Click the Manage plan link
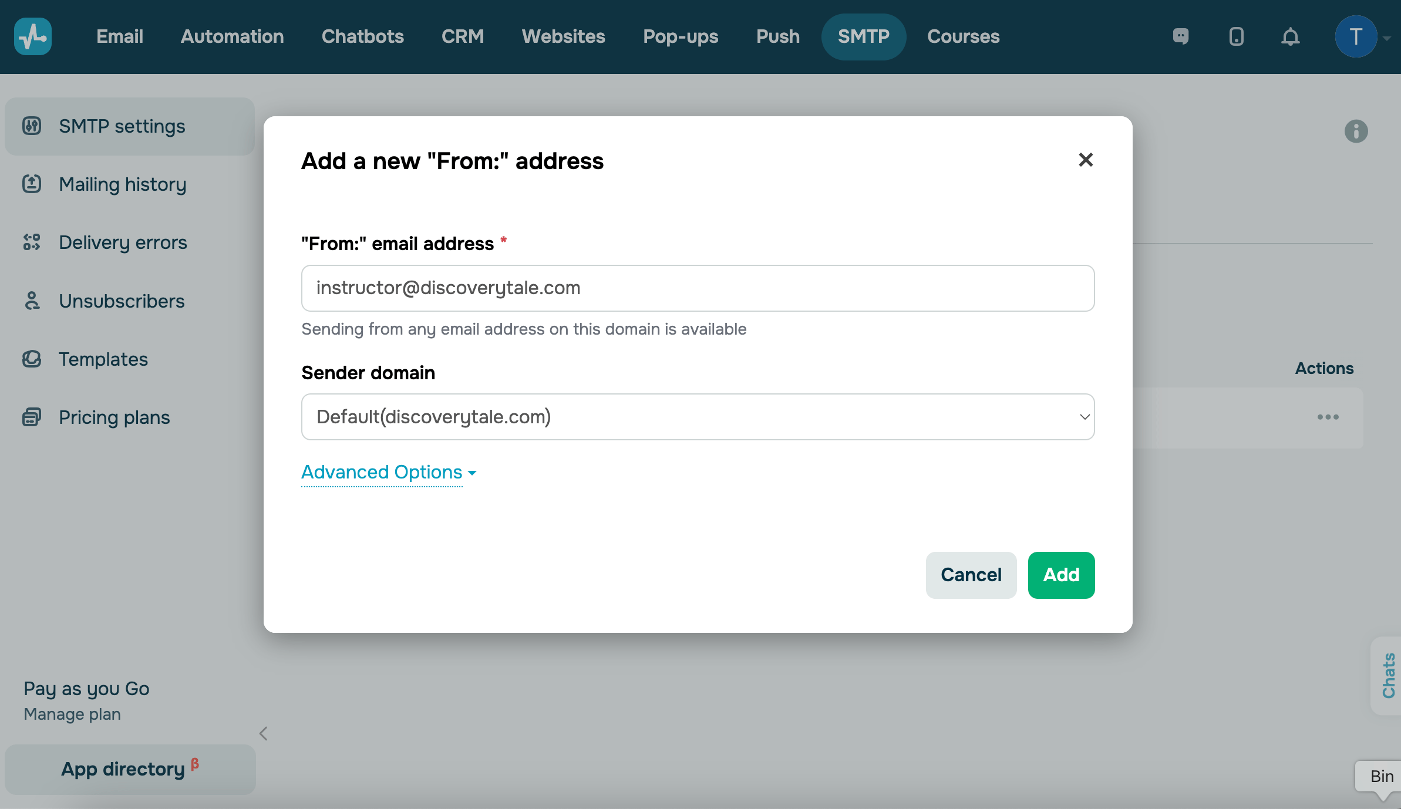This screenshot has height=809, width=1401. tap(72, 714)
